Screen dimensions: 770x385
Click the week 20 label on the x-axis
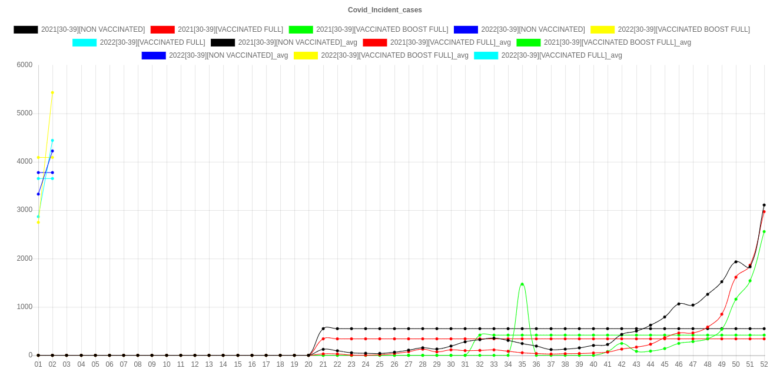pyautogui.click(x=308, y=364)
